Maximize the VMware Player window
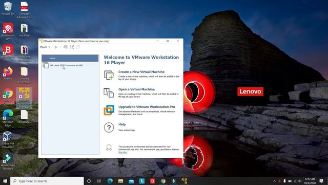 (168, 41)
